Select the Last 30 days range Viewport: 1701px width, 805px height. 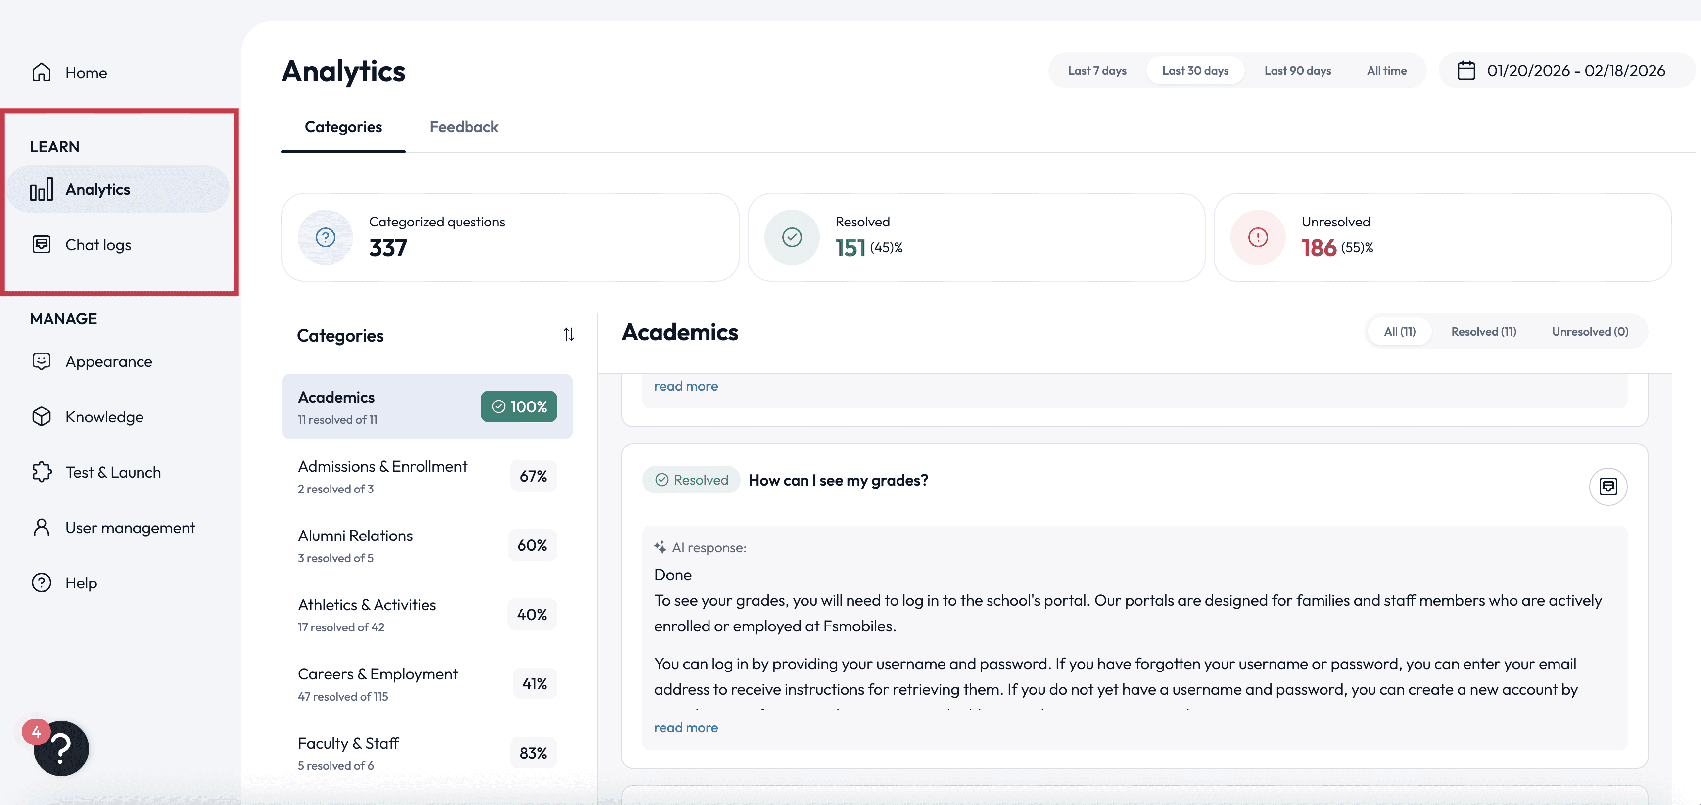(x=1195, y=71)
